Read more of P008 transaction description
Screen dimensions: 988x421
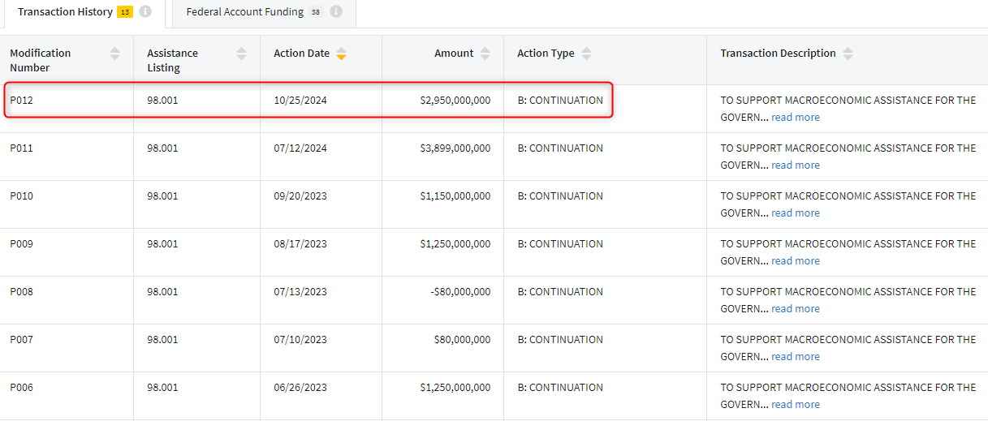pyautogui.click(x=796, y=309)
